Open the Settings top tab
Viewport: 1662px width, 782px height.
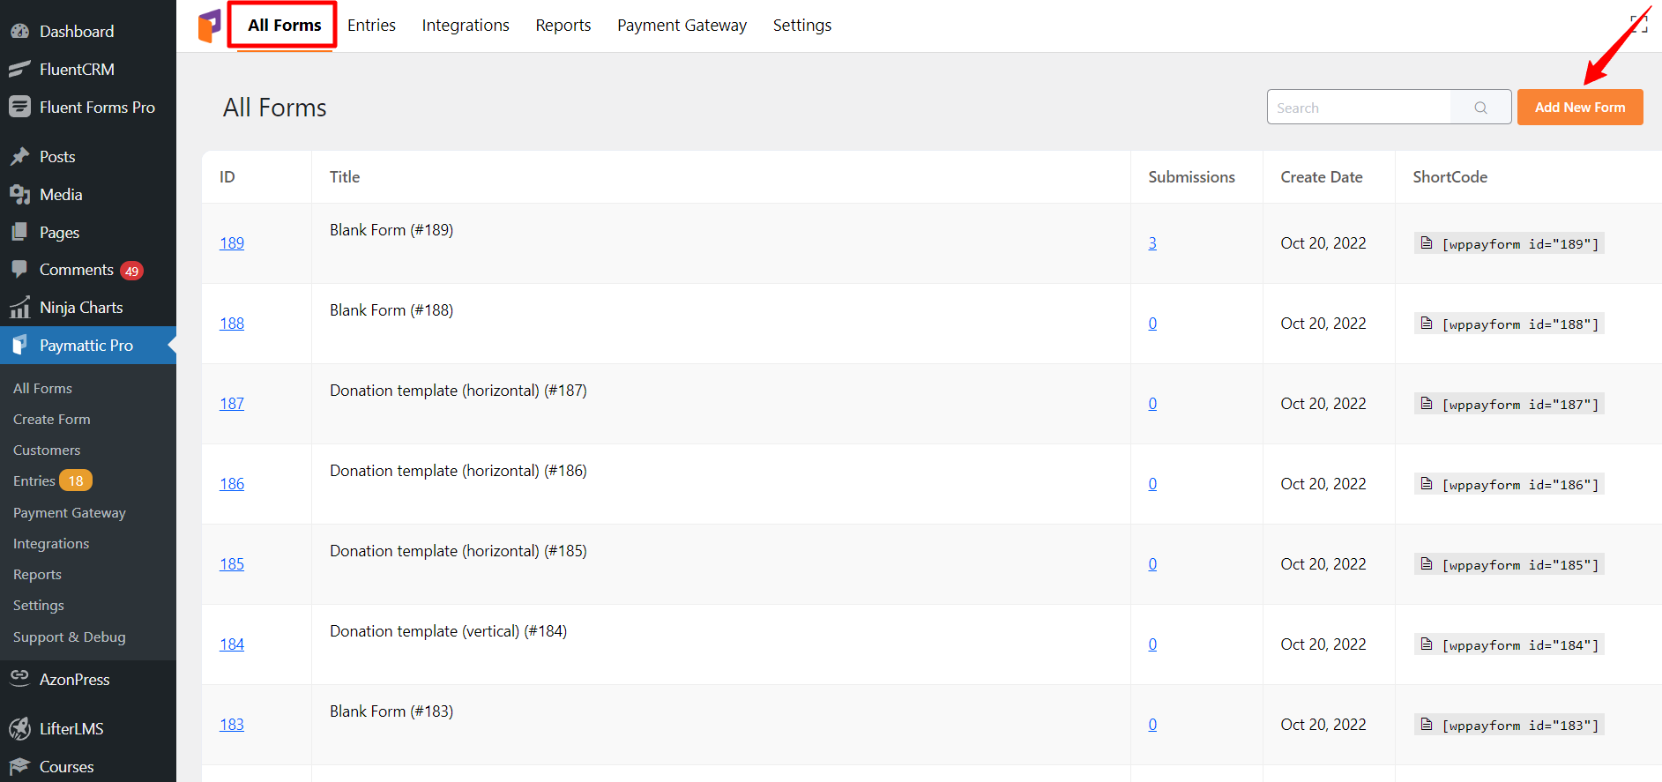802,26
